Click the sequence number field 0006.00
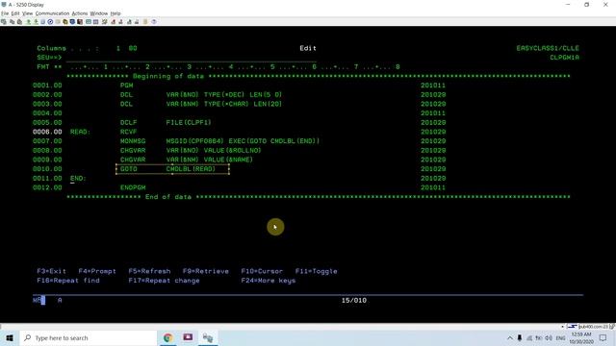 click(47, 132)
